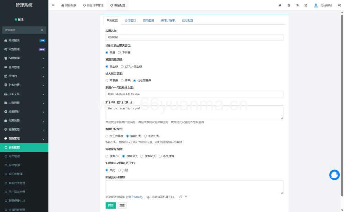Click the home icon in the top bar
The width and height of the screenshot is (344, 212).
click(280, 5)
